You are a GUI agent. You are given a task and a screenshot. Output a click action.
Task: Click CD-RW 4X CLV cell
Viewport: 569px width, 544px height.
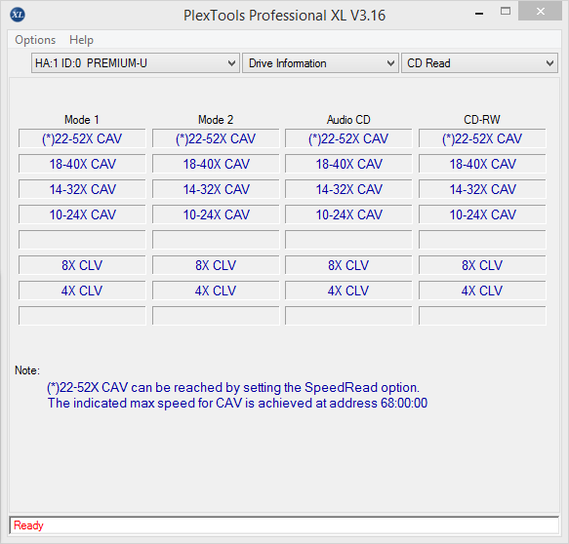point(482,291)
